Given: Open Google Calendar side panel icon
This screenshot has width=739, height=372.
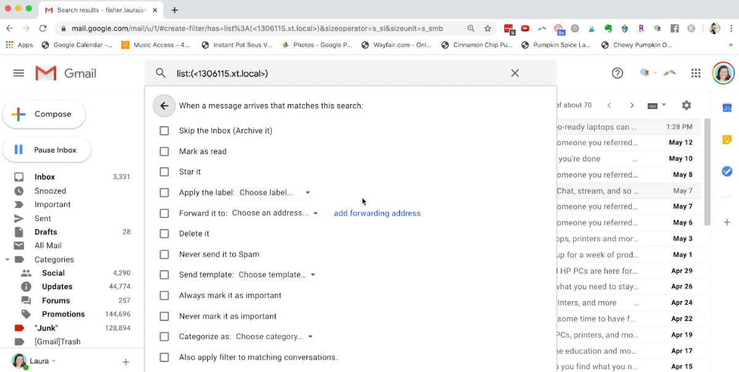Looking at the screenshot, I should click(x=727, y=108).
